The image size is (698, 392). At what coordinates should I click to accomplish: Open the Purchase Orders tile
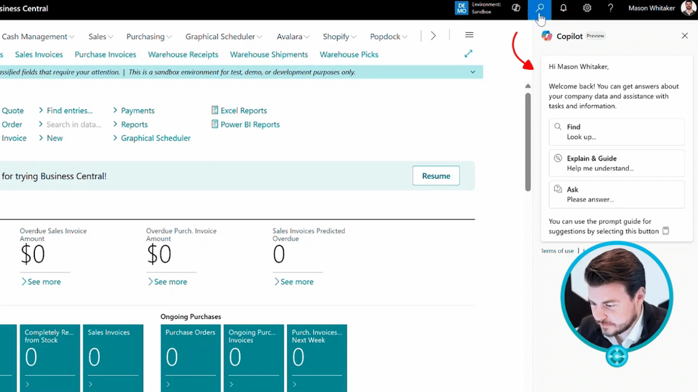click(x=191, y=358)
